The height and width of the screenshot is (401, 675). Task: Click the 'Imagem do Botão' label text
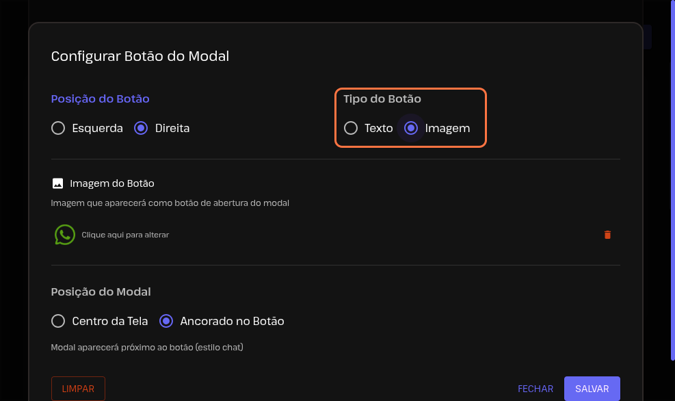(x=112, y=183)
